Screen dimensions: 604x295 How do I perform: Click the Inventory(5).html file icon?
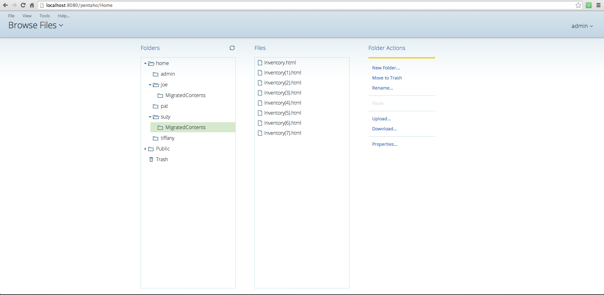point(260,113)
